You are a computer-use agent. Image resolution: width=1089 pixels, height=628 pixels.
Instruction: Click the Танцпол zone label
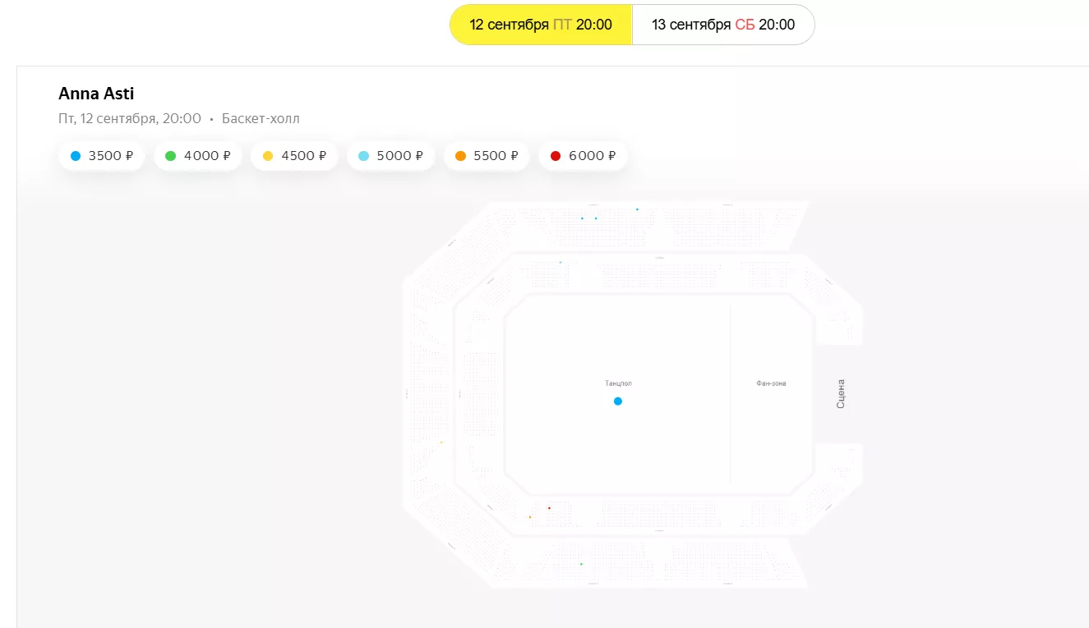[618, 383]
